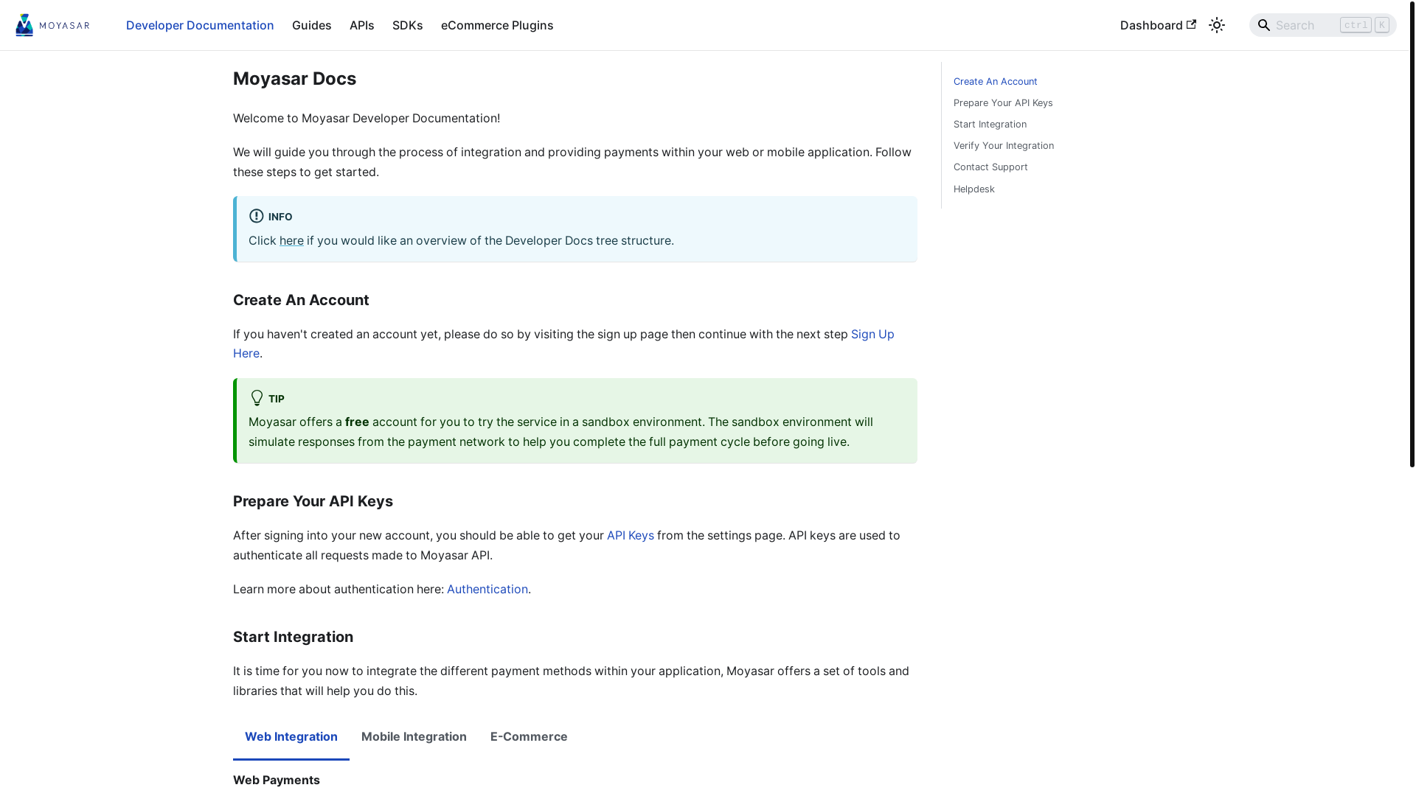Jump to Contact Support in sidebar

pyautogui.click(x=990, y=167)
